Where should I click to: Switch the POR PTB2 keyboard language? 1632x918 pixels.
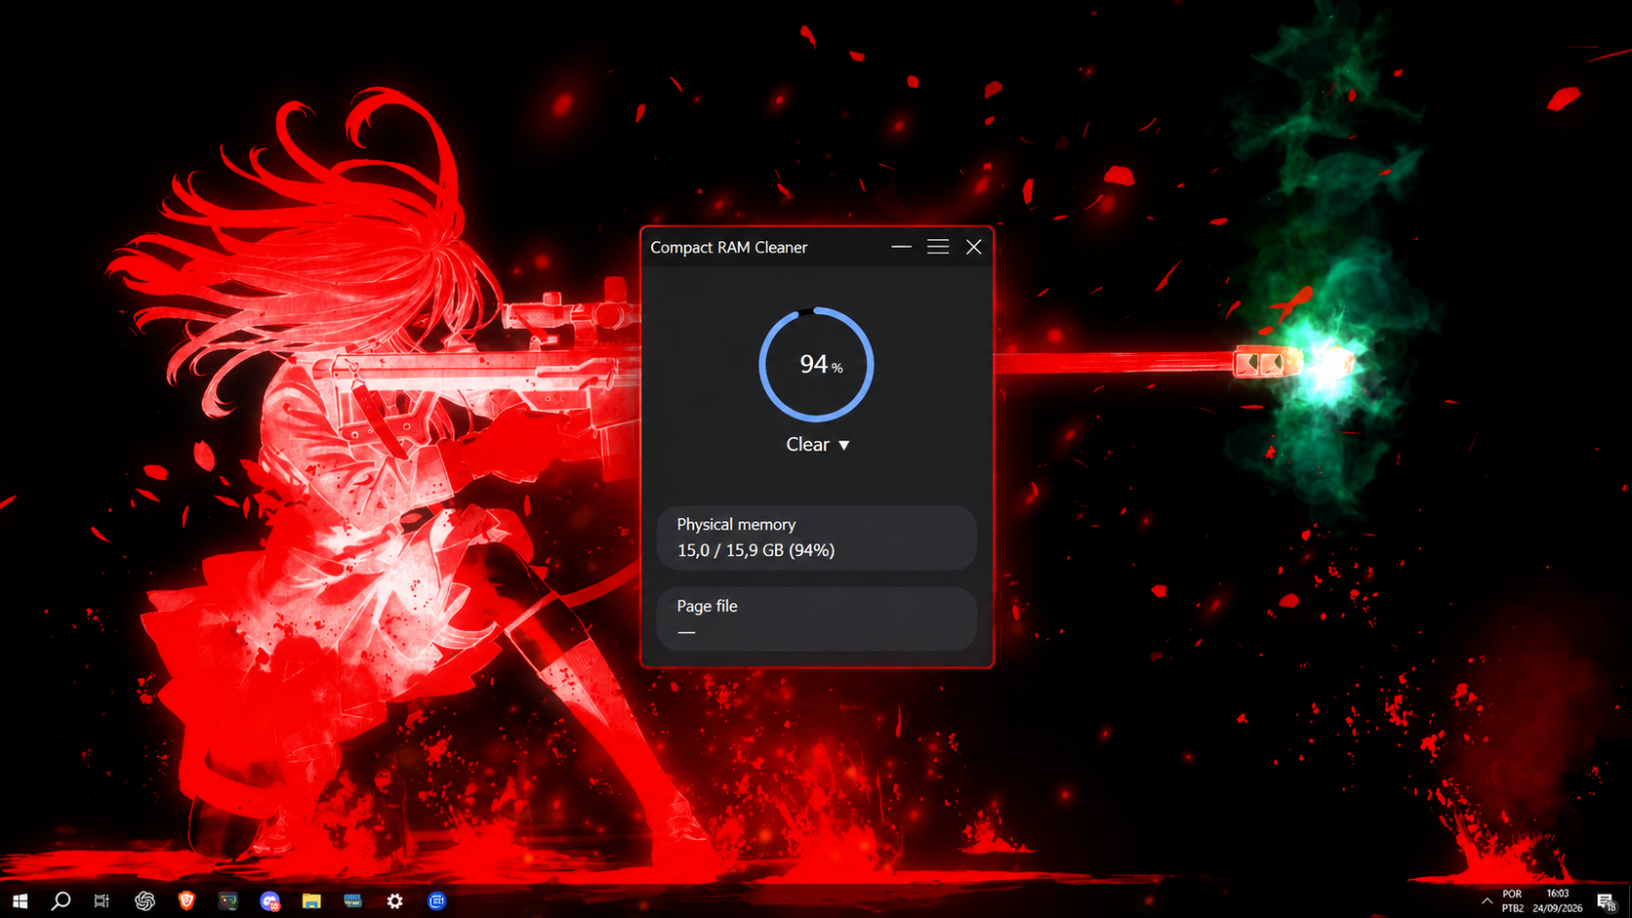tap(1512, 900)
